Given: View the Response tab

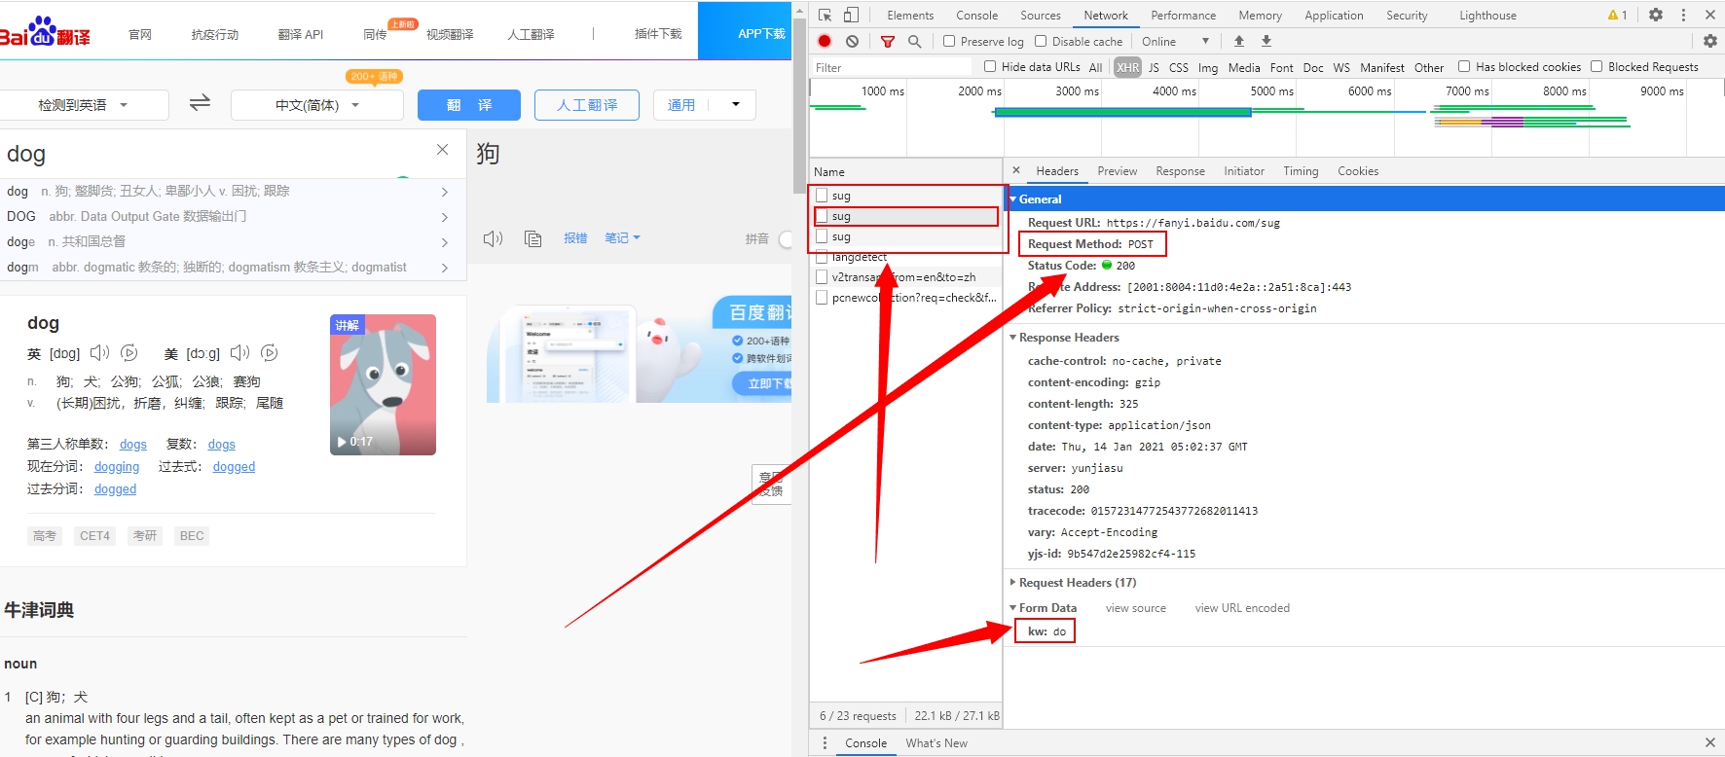Looking at the screenshot, I should (1180, 170).
